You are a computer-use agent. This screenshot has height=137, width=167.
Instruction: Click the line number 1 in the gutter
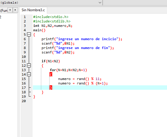(25, 17)
